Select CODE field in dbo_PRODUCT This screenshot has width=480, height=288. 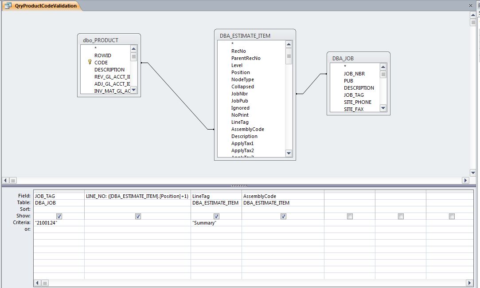pyautogui.click(x=101, y=63)
